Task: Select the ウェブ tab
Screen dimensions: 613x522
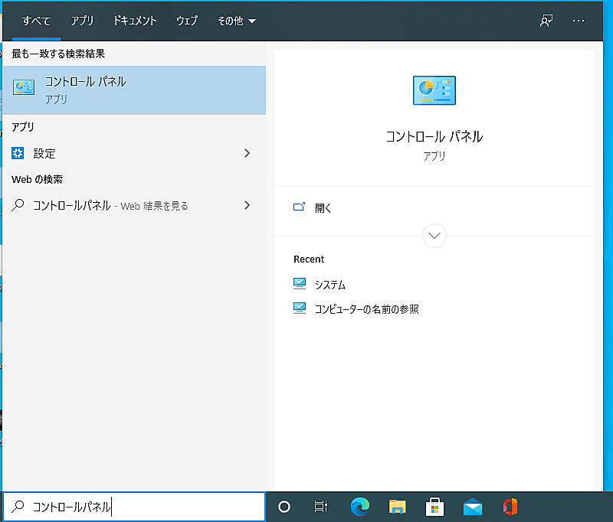Action: (x=186, y=21)
